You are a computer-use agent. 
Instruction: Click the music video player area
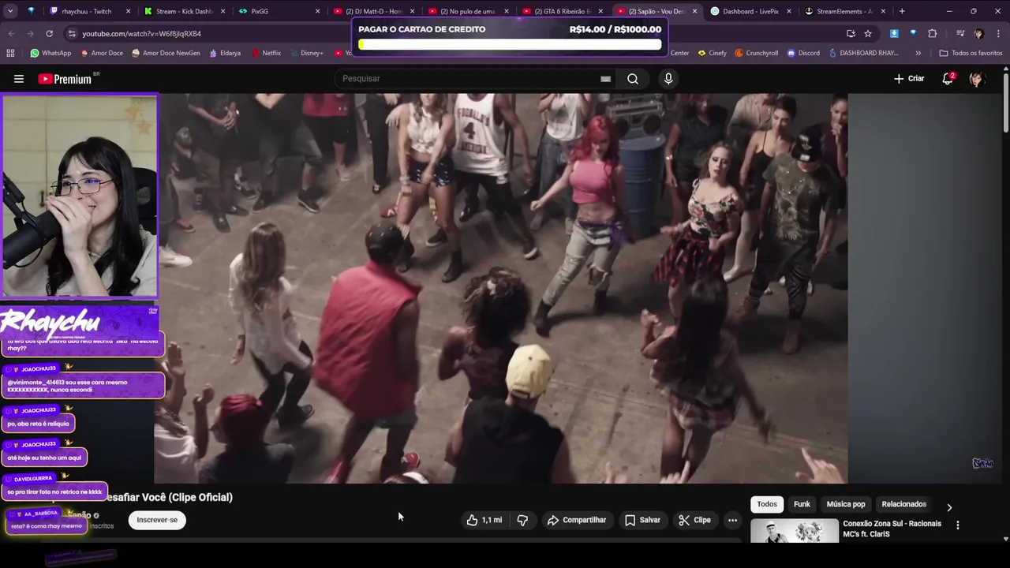[x=500, y=288]
